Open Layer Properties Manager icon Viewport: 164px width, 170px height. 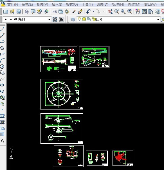[73, 19]
